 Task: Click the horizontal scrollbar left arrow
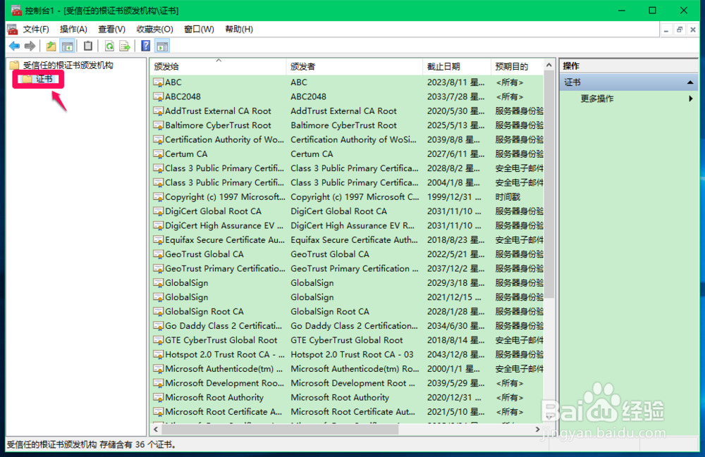156,429
